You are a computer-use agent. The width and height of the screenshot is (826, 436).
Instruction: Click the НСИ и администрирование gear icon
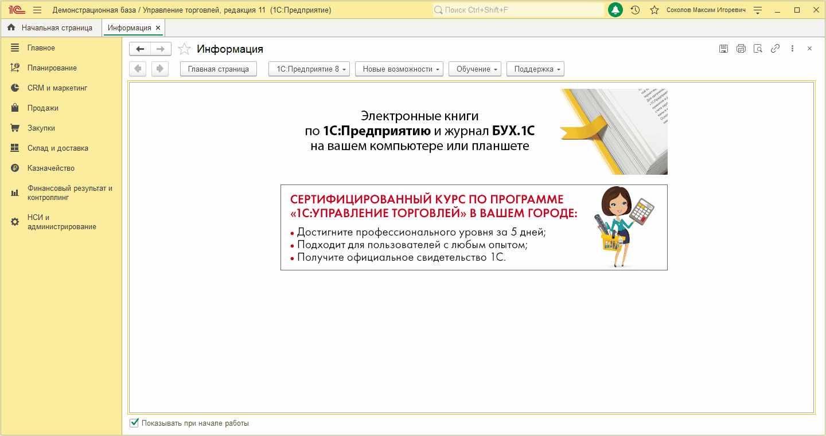(15, 222)
